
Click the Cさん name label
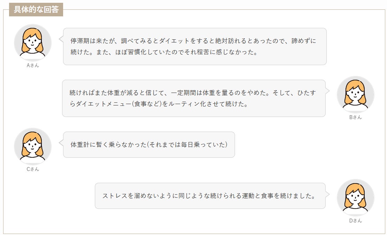(x=33, y=169)
